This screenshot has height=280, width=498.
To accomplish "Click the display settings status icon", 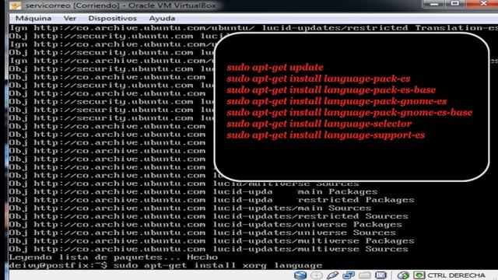I will (x=381, y=275).
